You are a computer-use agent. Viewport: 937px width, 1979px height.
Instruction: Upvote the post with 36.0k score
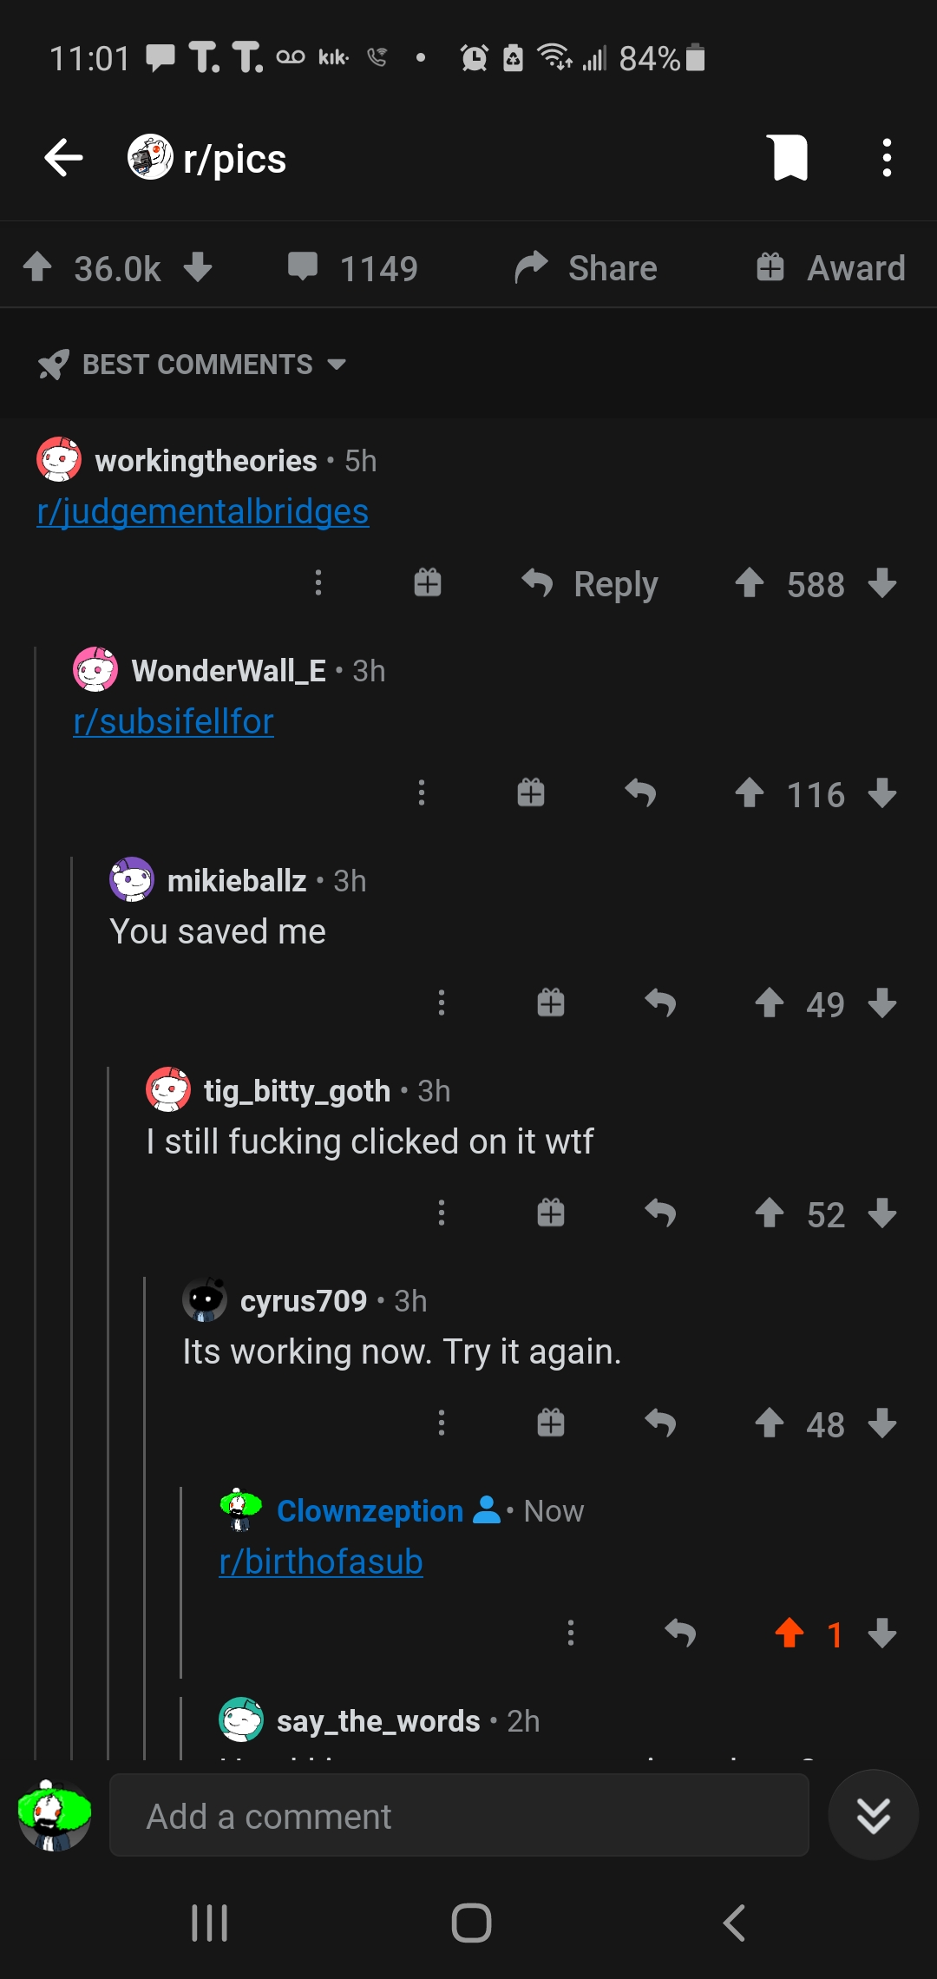click(37, 267)
